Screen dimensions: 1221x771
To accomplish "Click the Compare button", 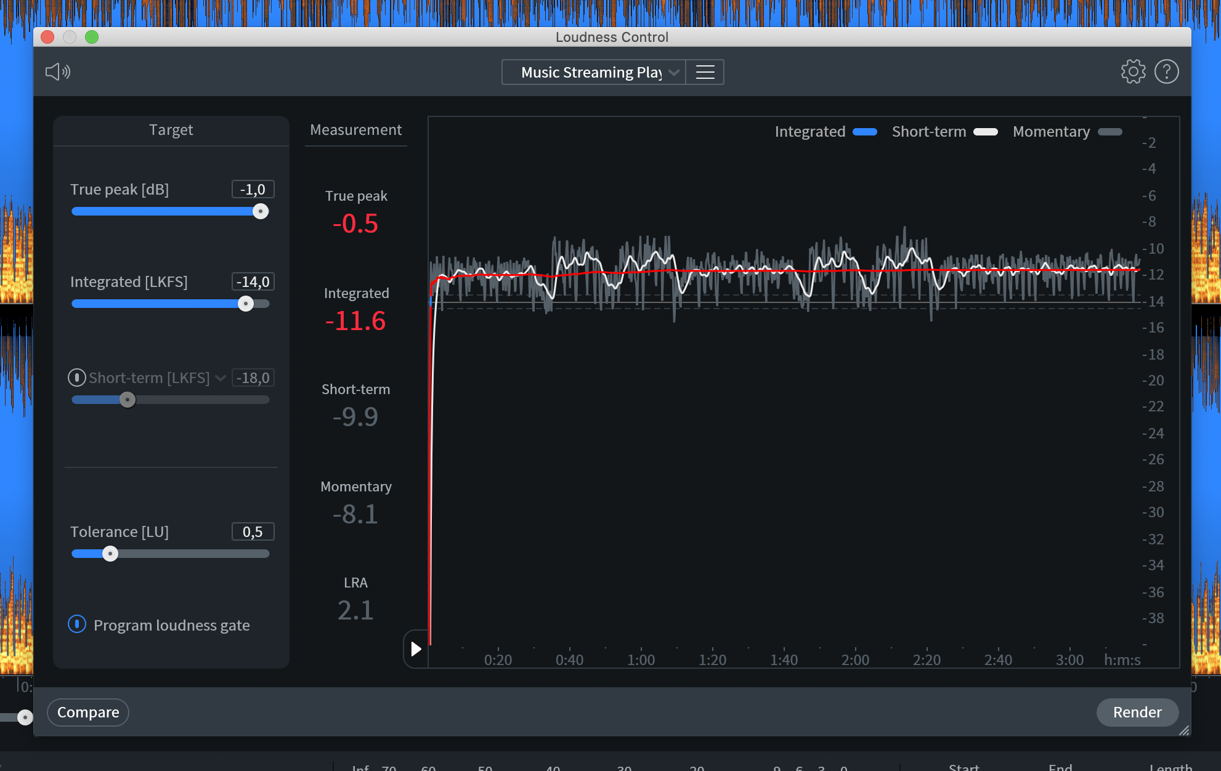I will coord(88,712).
